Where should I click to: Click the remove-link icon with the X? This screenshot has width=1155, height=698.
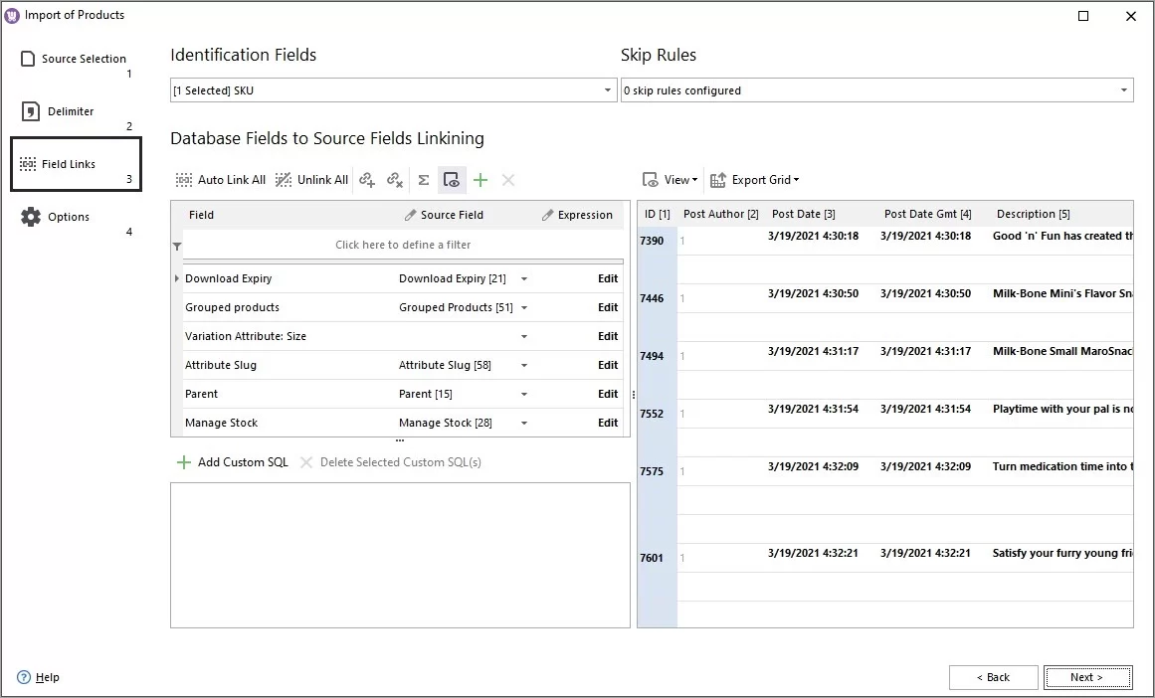coord(394,180)
